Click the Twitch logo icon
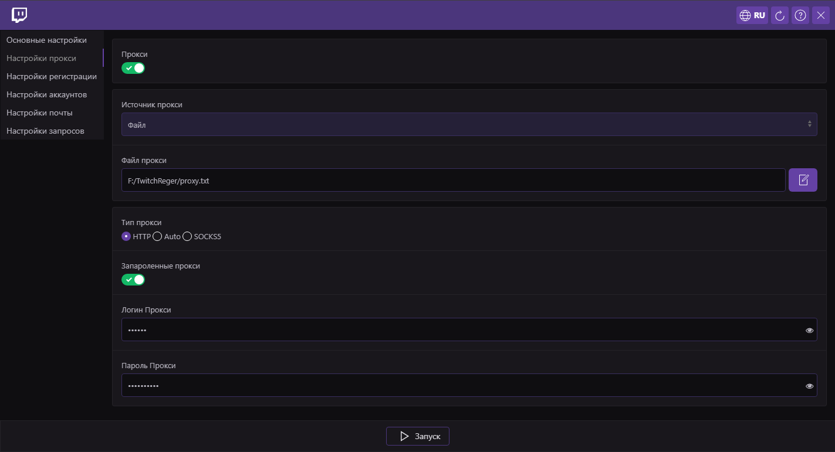 (x=19, y=15)
